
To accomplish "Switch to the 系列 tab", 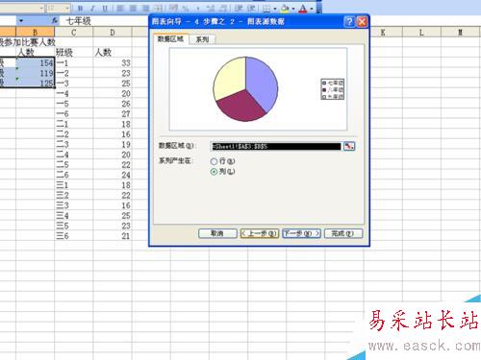I will [x=202, y=39].
